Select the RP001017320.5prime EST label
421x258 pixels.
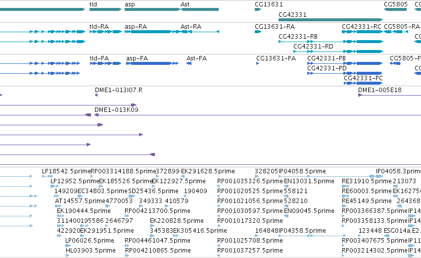250,221
